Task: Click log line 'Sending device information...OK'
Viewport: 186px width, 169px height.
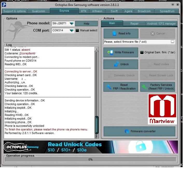Action: tap(25, 101)
